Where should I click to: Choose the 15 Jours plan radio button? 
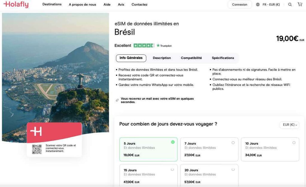[x=172, y=169]
